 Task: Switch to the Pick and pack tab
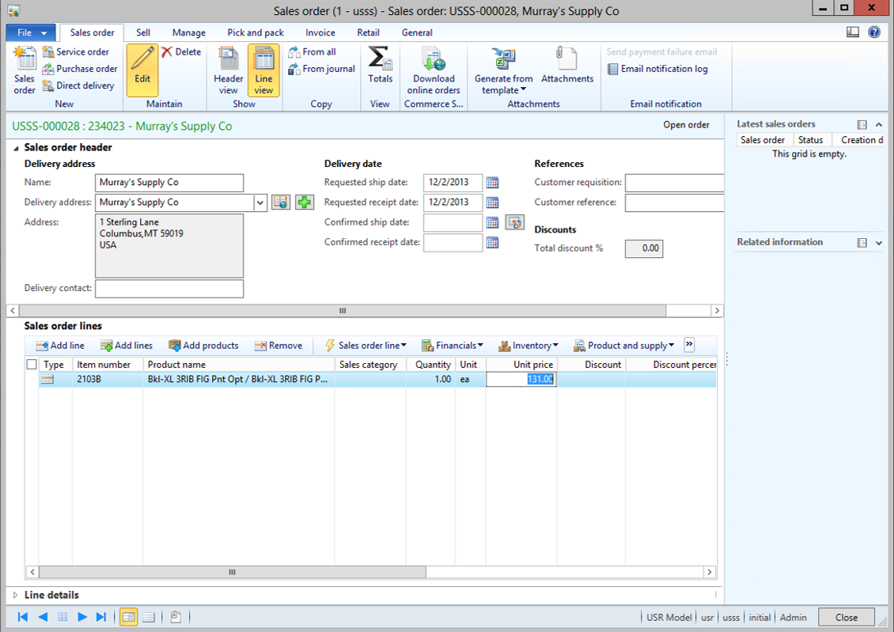point(256,32)
